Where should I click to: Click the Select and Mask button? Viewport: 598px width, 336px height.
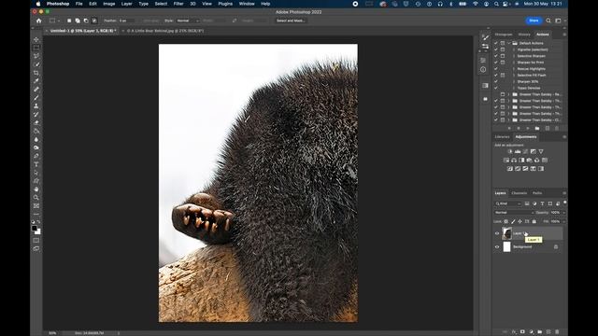pyautogui.click(x=291, y=21)
